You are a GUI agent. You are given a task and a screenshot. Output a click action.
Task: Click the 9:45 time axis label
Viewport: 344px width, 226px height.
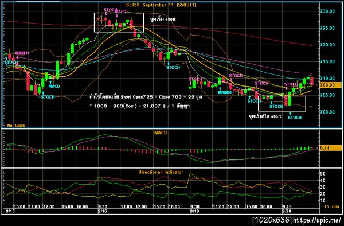[287, 206]
